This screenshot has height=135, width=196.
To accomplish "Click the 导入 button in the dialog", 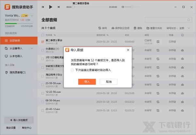I will click(87, 82).
